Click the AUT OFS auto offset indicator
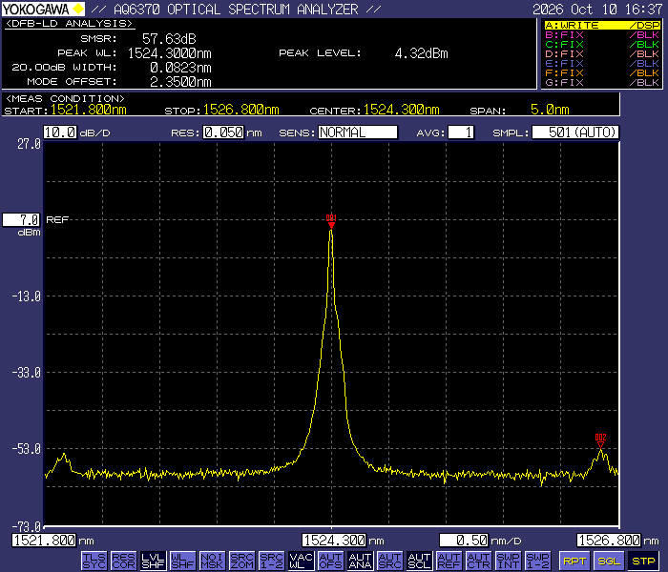 (330, 561)
